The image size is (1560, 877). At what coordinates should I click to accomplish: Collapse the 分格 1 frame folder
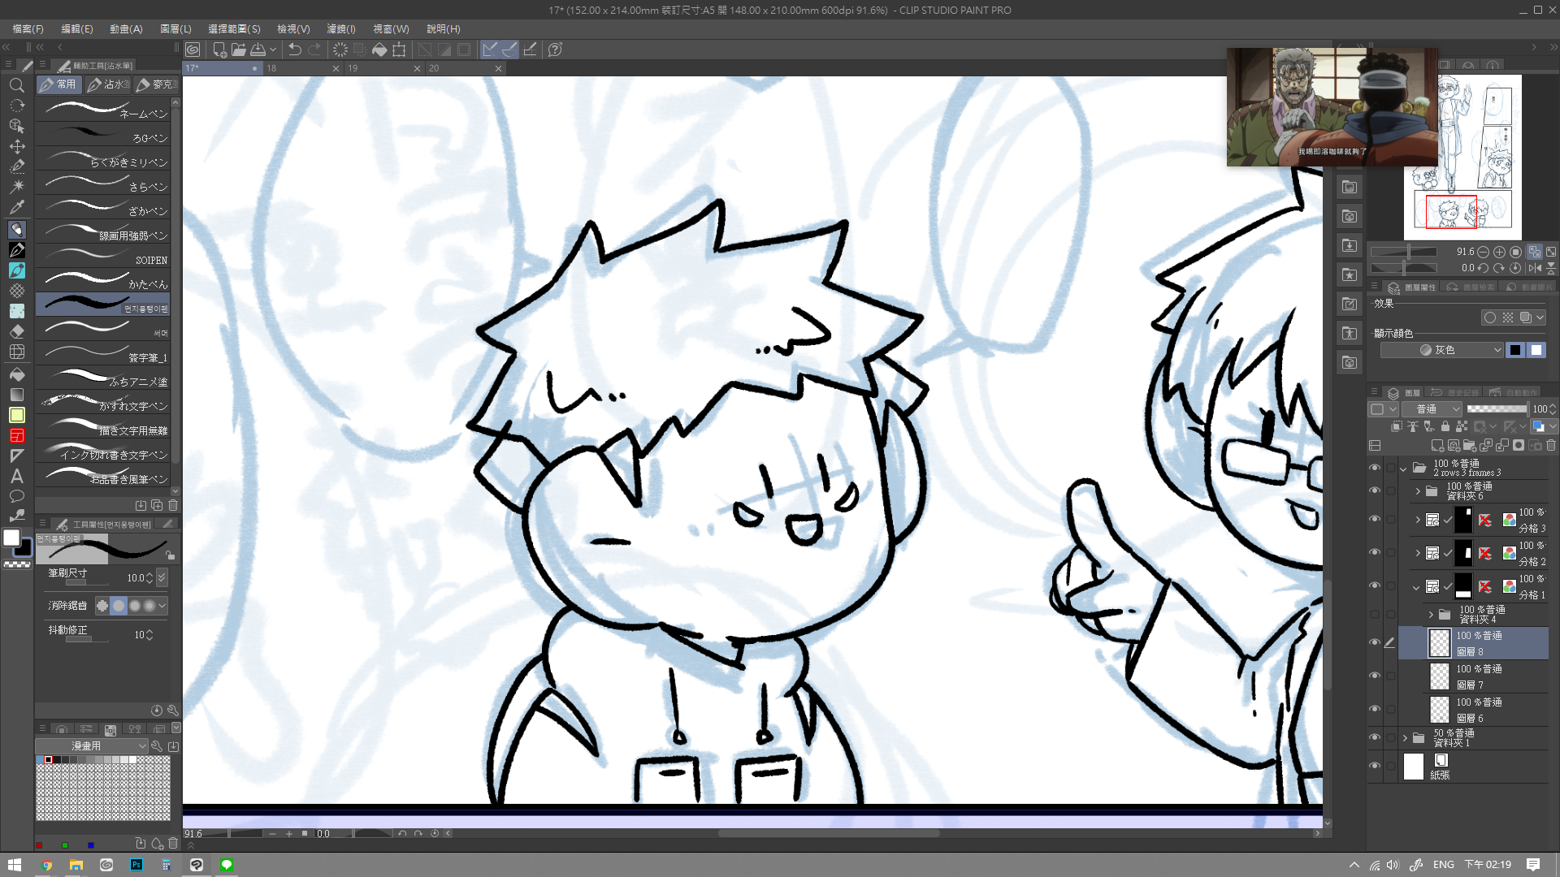(1417, 587)
